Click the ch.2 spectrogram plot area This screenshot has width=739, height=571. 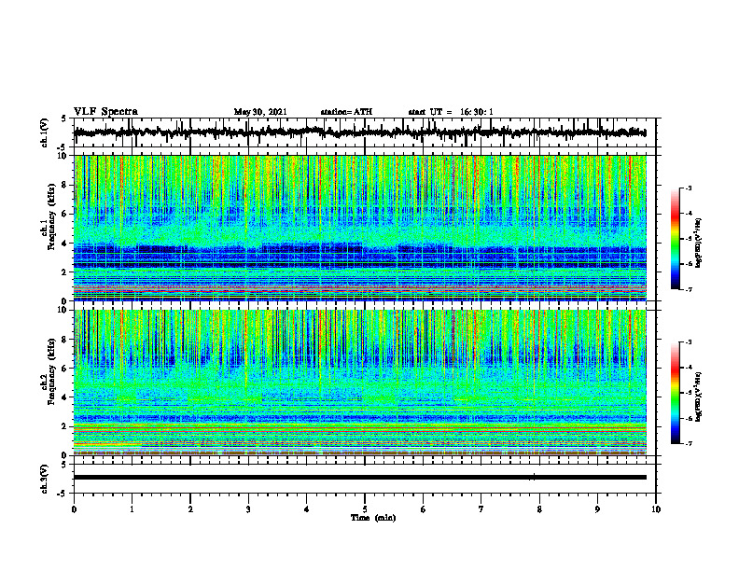pos(359,383)
